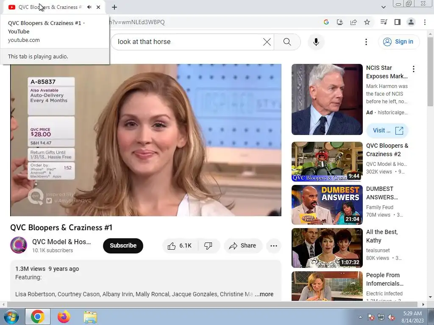Open the Windows Start menu
The width and height of the screenshot is (434, 325).
11,317
